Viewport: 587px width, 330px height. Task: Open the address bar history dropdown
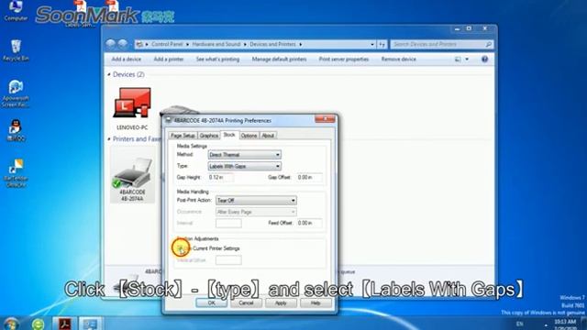pyautogui.click(x=372, y=44)
